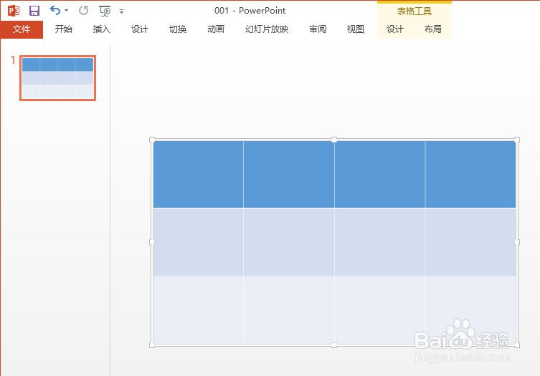The image size is (540, 376).
Task: Switch to the 插入 (Insert) tab
Action: tap(102, 29)
